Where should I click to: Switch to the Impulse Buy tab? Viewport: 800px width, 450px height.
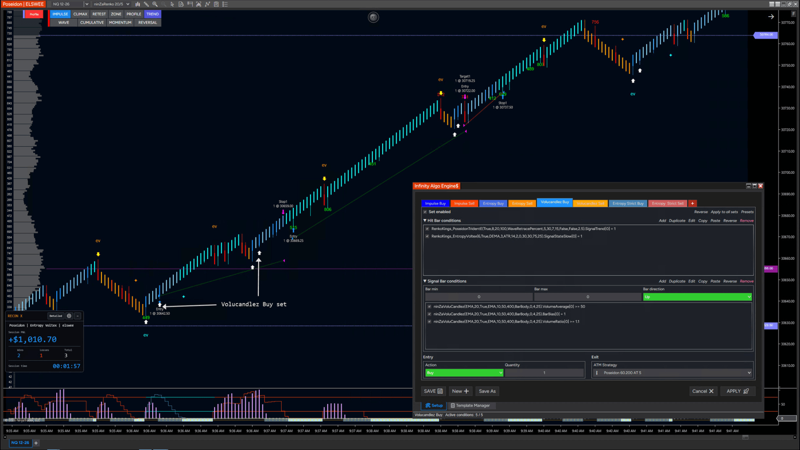coord(435,204)
